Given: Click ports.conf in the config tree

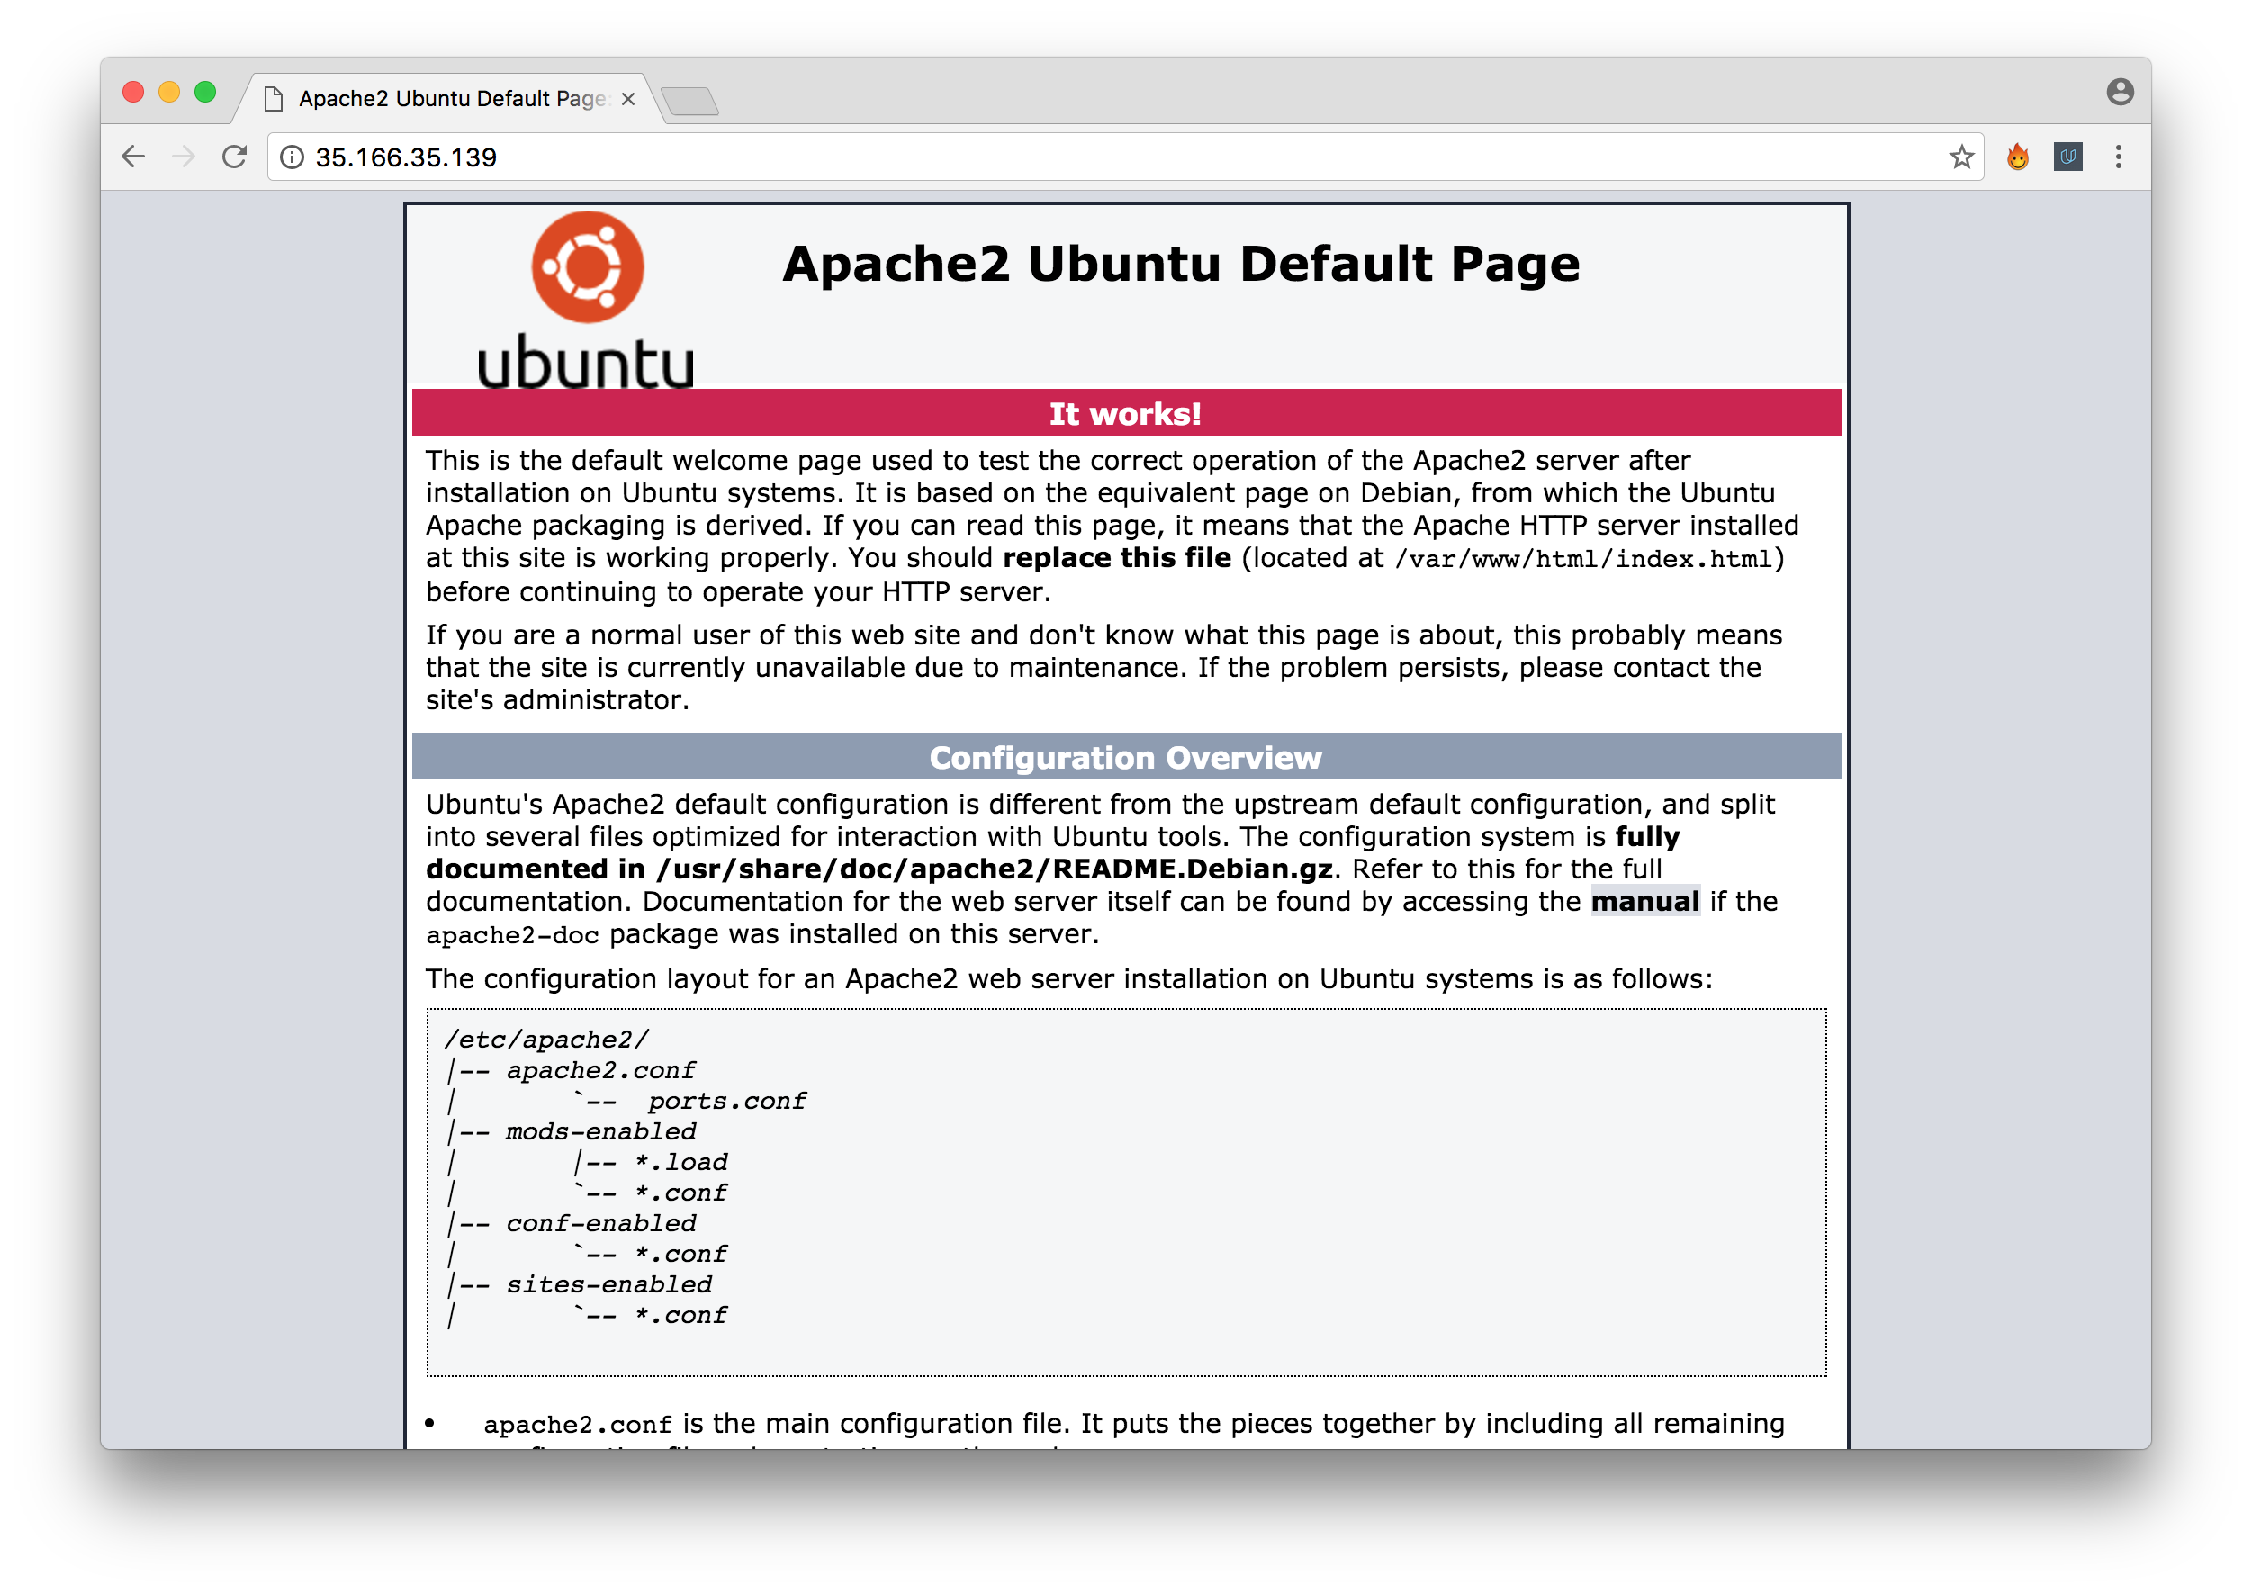Looking at the screenshot, I should pos(726,1101).
